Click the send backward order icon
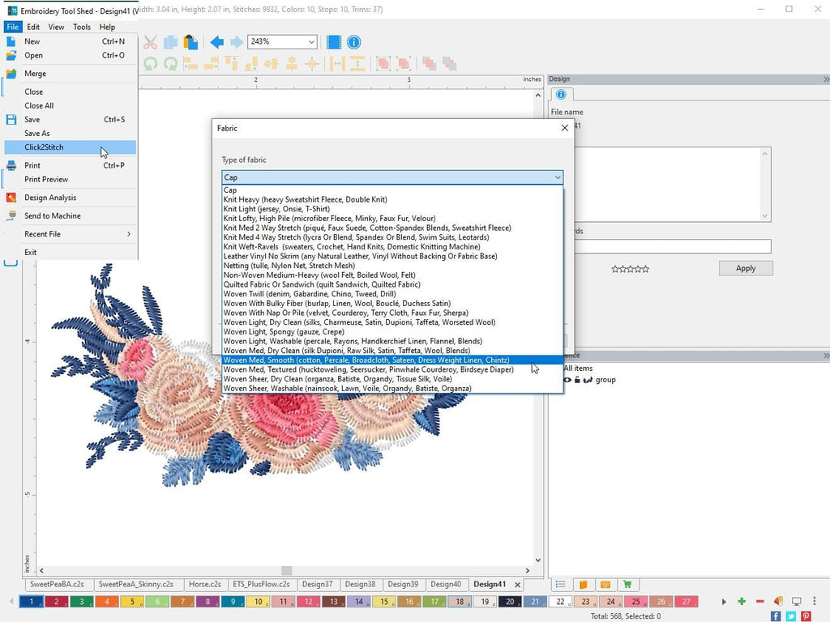830x622 pixels. click(x=449, y=64)
